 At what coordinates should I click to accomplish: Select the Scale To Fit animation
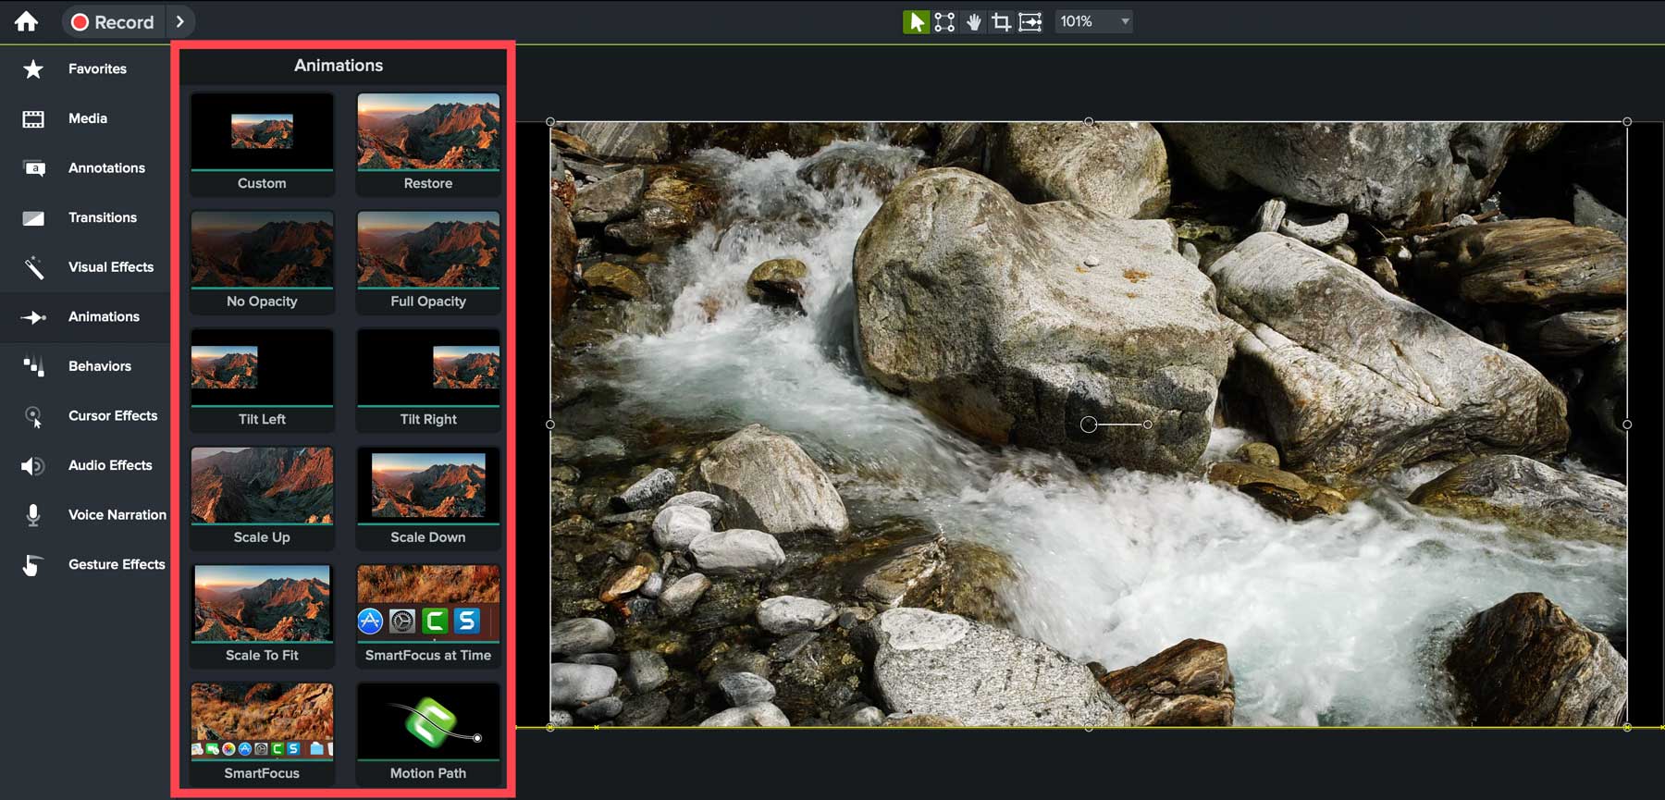click(x=262, y=615)
